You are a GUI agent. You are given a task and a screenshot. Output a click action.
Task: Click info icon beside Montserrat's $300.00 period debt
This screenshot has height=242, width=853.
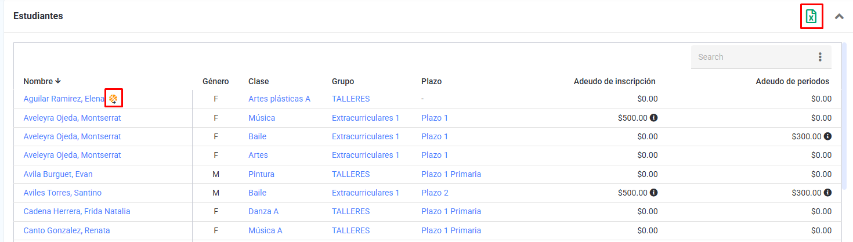pyautogui.click(x=827, y=136)
